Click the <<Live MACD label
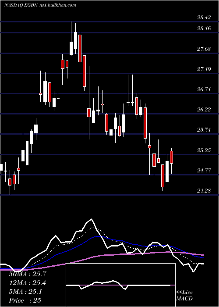 [184, 296]
